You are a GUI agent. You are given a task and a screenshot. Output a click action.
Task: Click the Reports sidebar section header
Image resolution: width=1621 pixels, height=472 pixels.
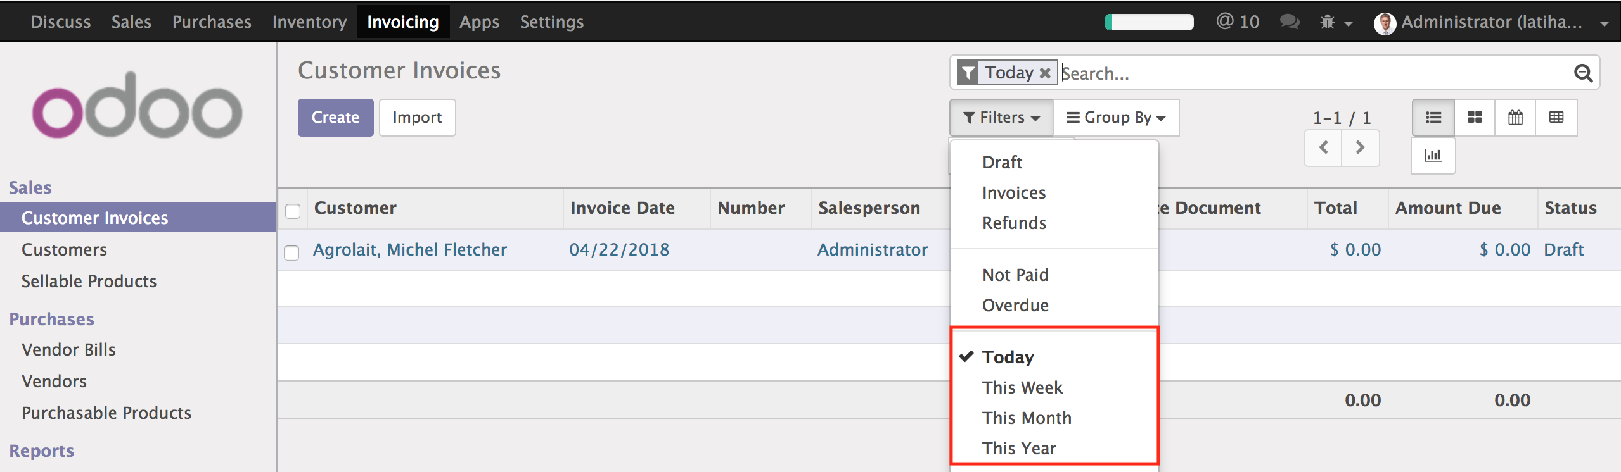(x=42, y=450)
